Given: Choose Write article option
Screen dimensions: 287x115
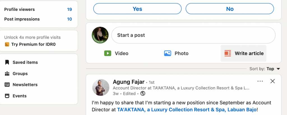Looking at the screenshot, I should pyautogui.click(x=244, y=53).
